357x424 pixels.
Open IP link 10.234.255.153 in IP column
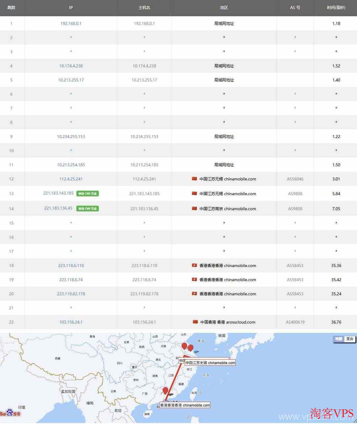71,137
